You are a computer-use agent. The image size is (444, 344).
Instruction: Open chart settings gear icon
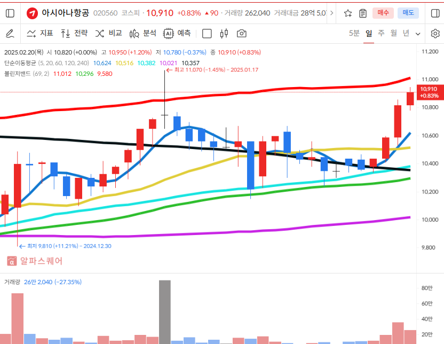(435, 34)
